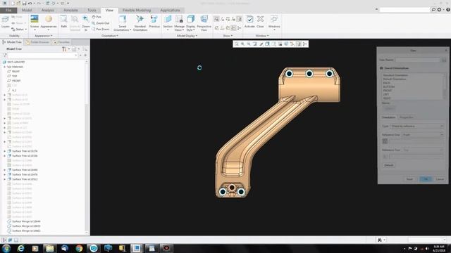This screenshot has height=253, width=451.
Task: Open the Windows list
Action: (274, 23)
